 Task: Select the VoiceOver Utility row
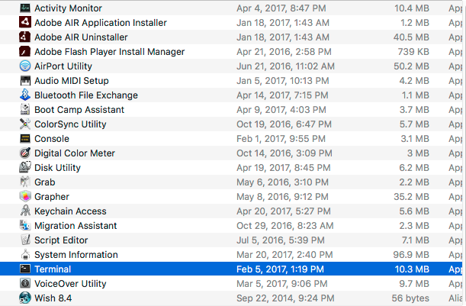pyautogui.click(x=69, y=283)
